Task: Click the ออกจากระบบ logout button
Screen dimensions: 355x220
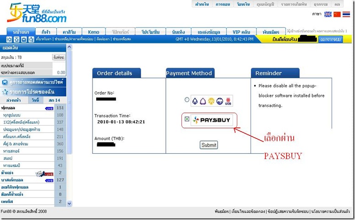Action: point(331,40)
